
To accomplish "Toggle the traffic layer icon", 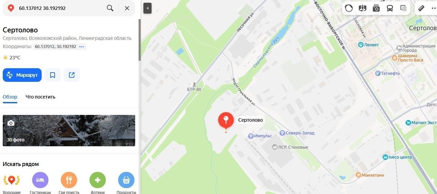I will click(349, 8).
